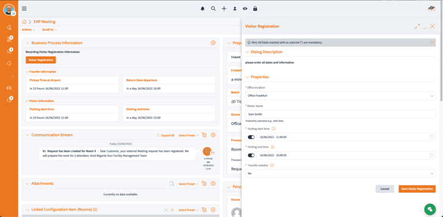Image resolution: width=443 pixels, height=217 pixels.
Task: Click the lock icon in top toolbar
Action: pos(255,9)
